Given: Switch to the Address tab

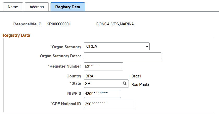Looking at the screenshot, I should coord(37,7).
